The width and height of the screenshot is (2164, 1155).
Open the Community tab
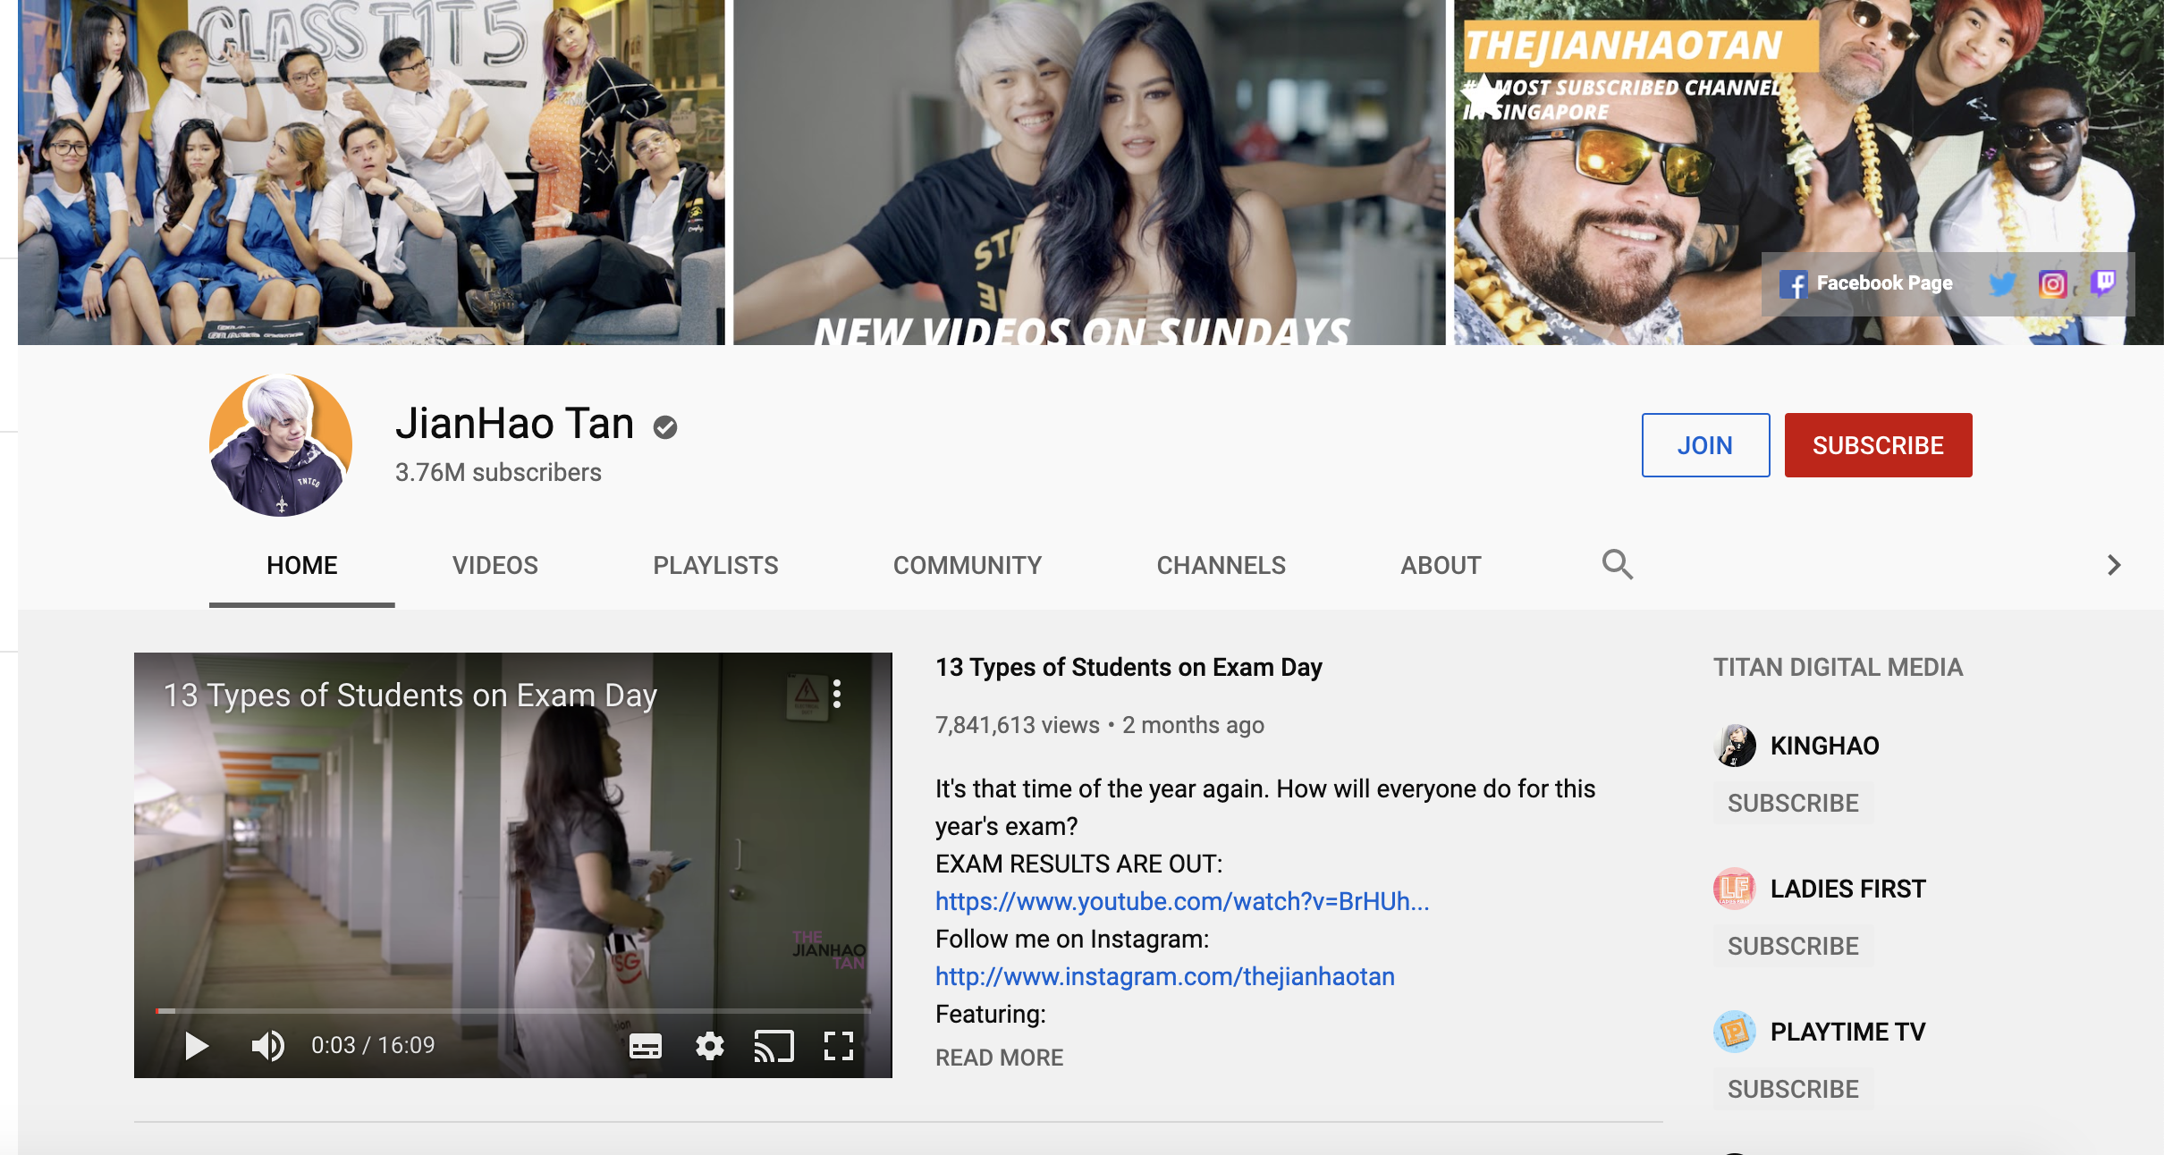click(x=968, y=565)
